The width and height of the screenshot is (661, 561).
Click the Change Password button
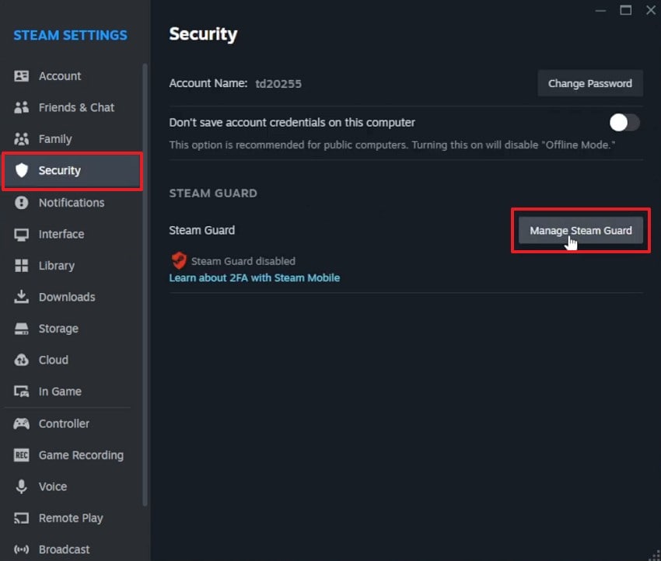[590, 83]
